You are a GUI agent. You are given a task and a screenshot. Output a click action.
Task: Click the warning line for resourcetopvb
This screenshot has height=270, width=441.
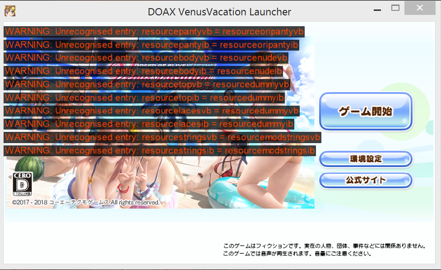[147, 84]
